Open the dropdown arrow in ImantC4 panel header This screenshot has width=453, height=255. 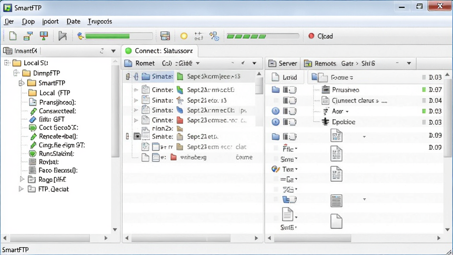(x=114, y=51)
